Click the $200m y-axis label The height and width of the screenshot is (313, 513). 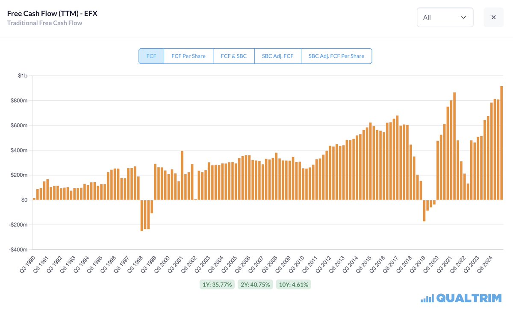pos(20,175)
